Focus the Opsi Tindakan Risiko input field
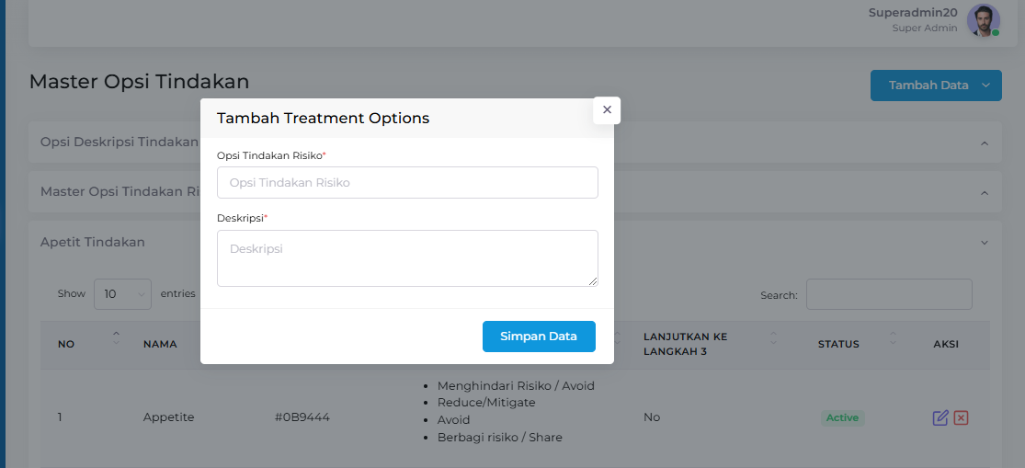1025x468 pixels. [x=407, y=183]
